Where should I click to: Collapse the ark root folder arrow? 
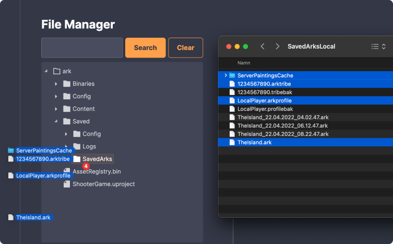46,71
